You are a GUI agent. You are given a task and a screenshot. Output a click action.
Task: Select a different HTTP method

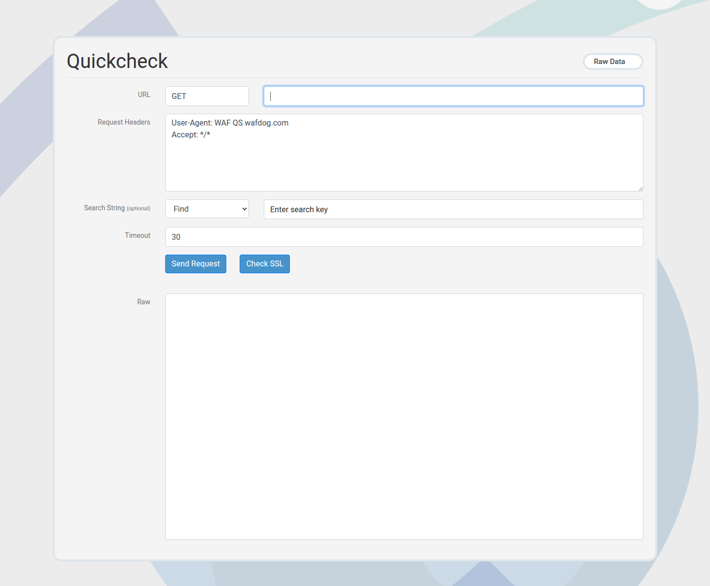point(207,96)
